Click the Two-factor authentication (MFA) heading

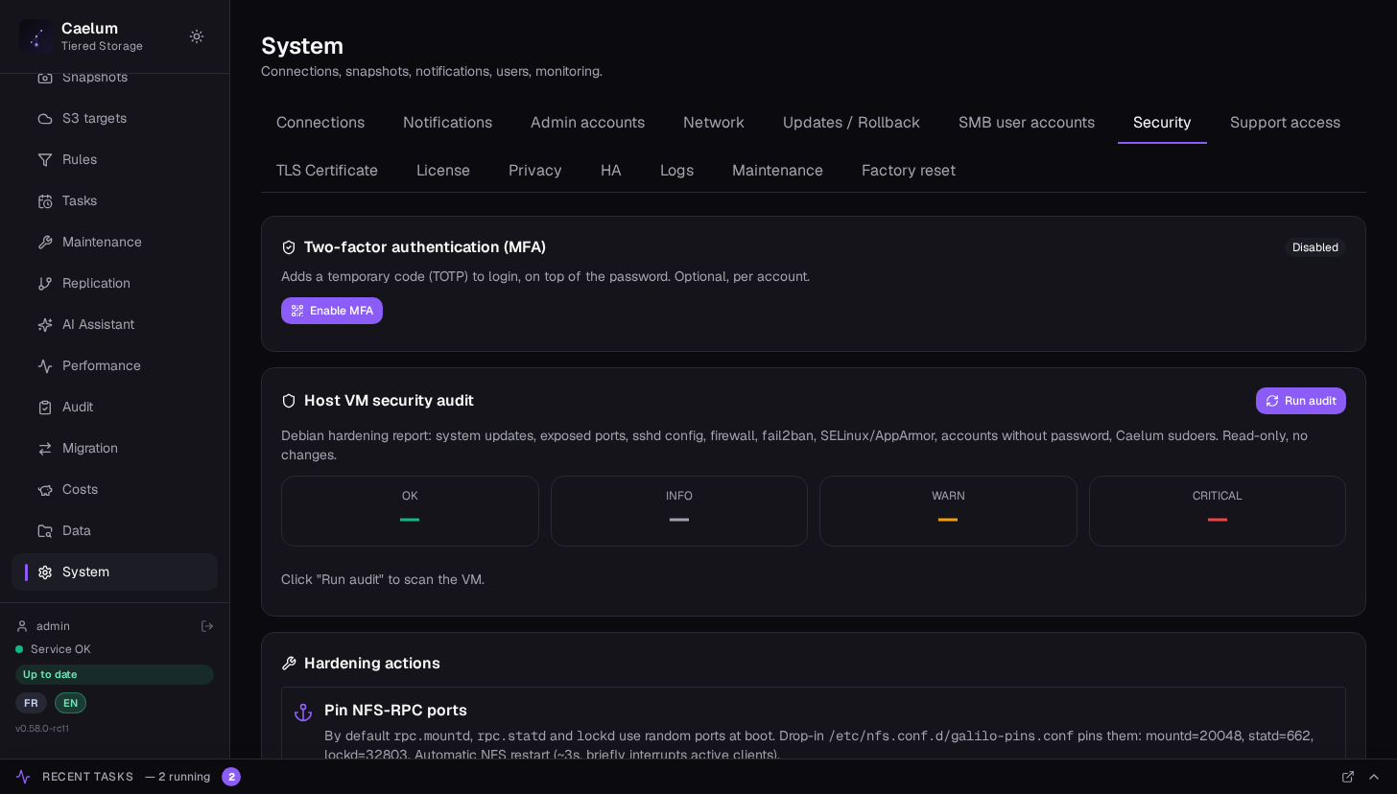[425, 247]
